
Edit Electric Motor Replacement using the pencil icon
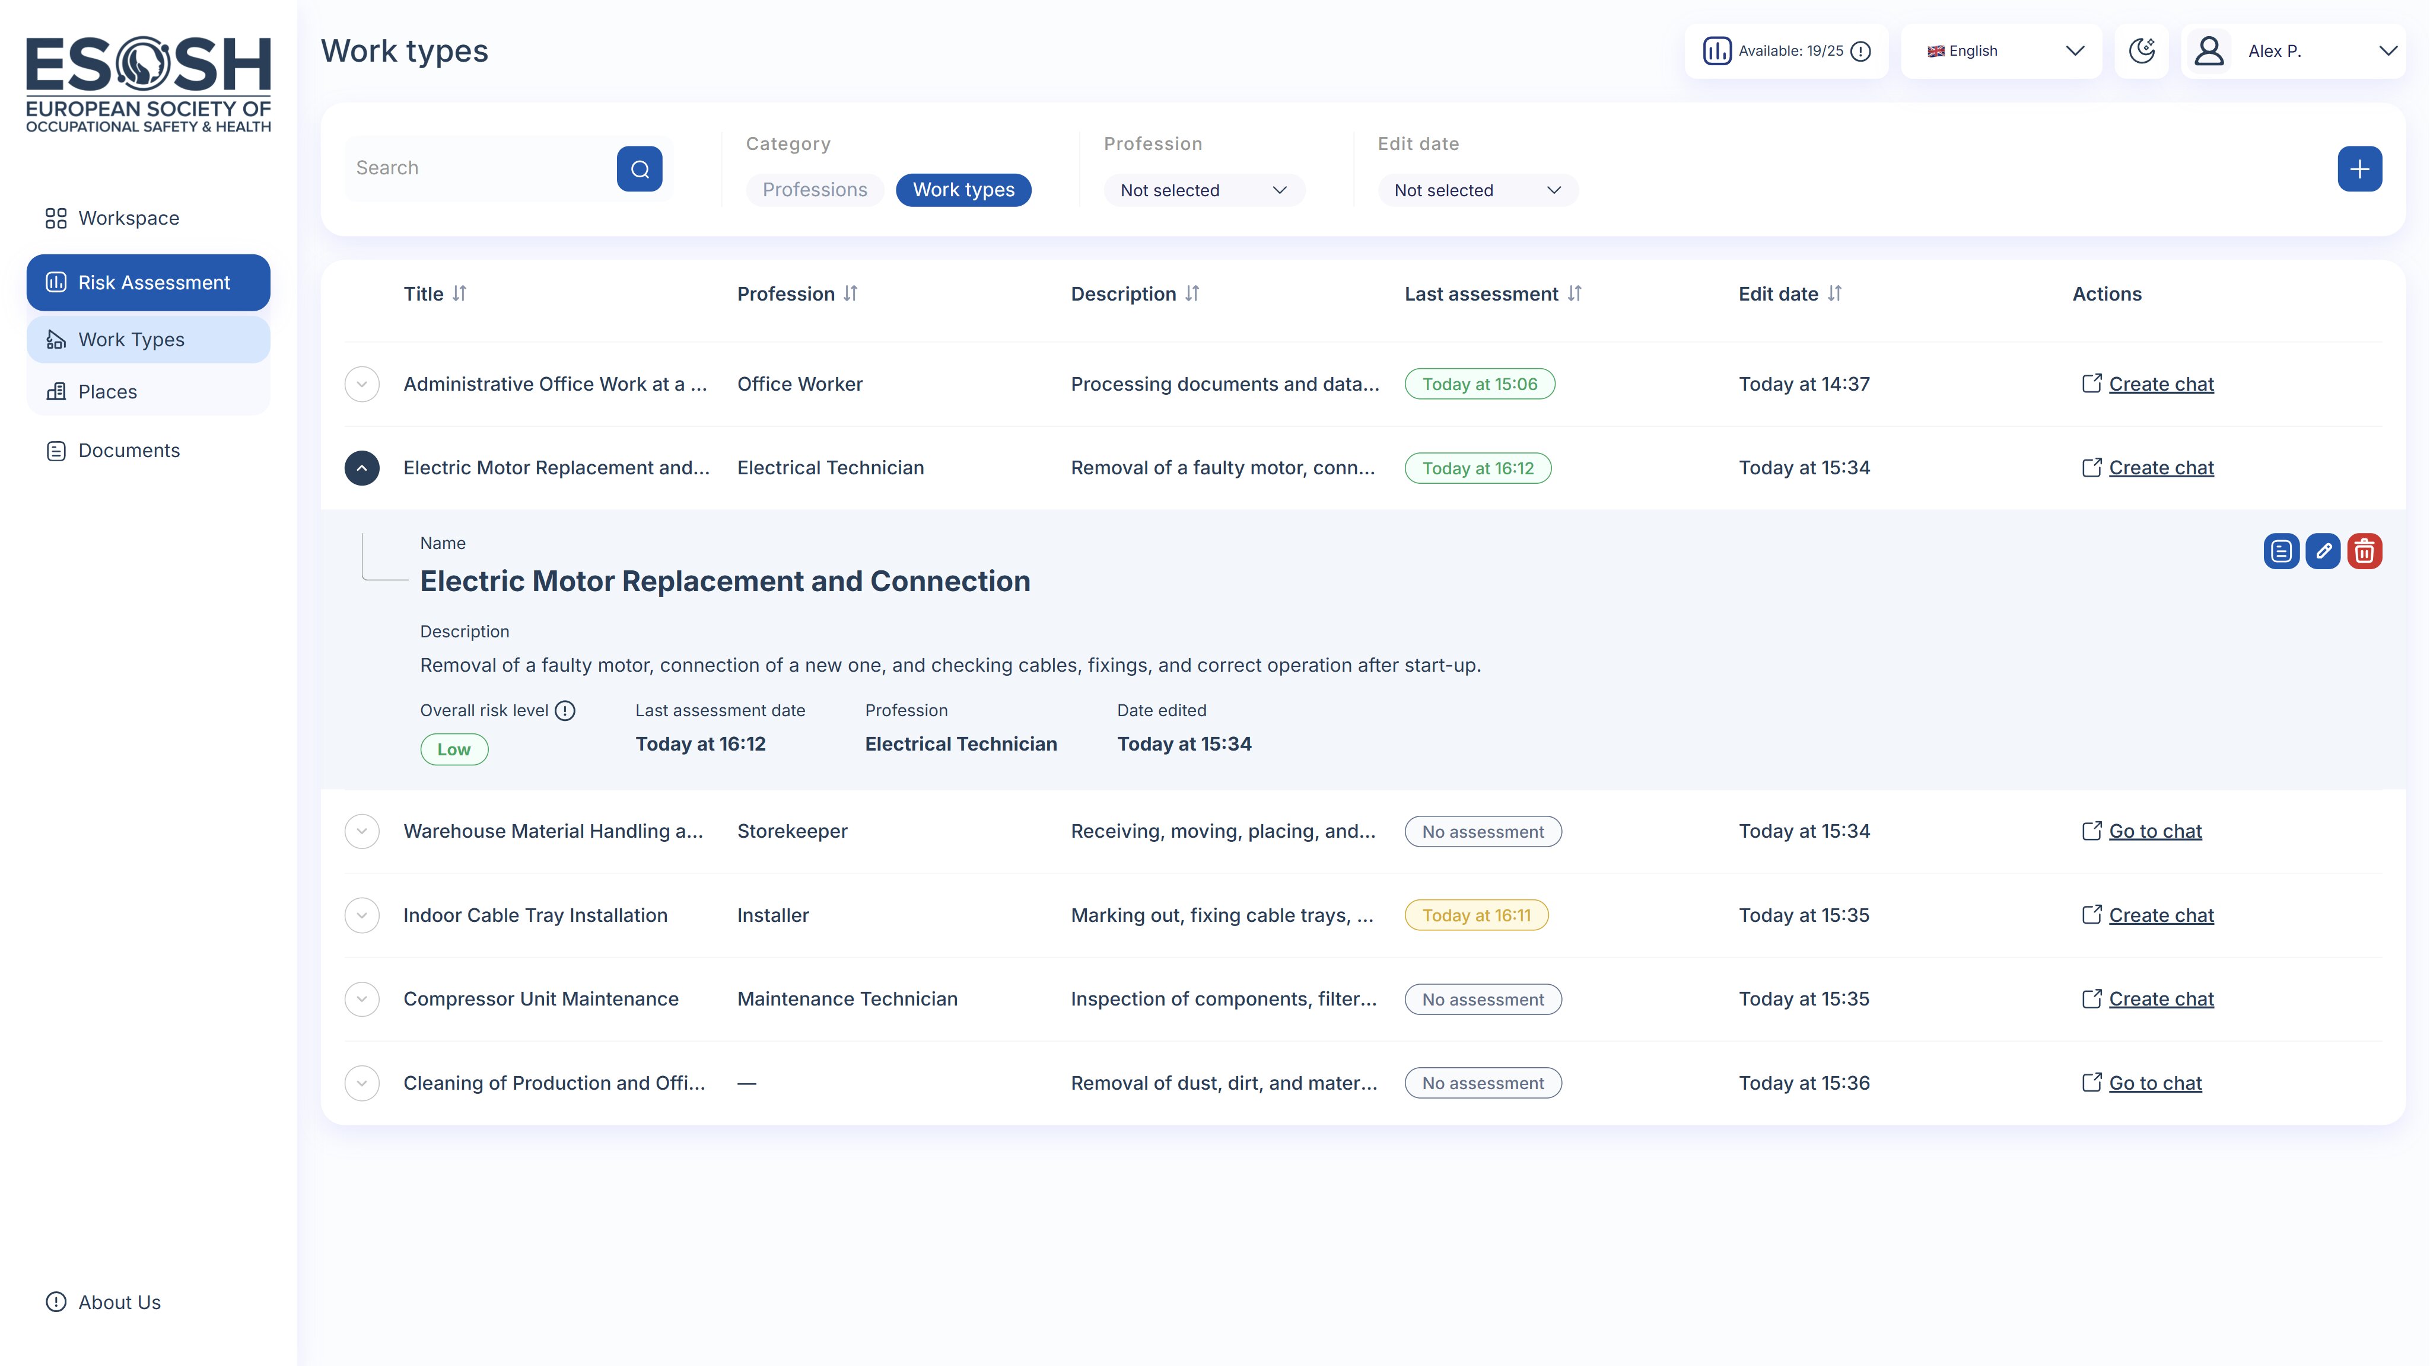click(2323, 551)
